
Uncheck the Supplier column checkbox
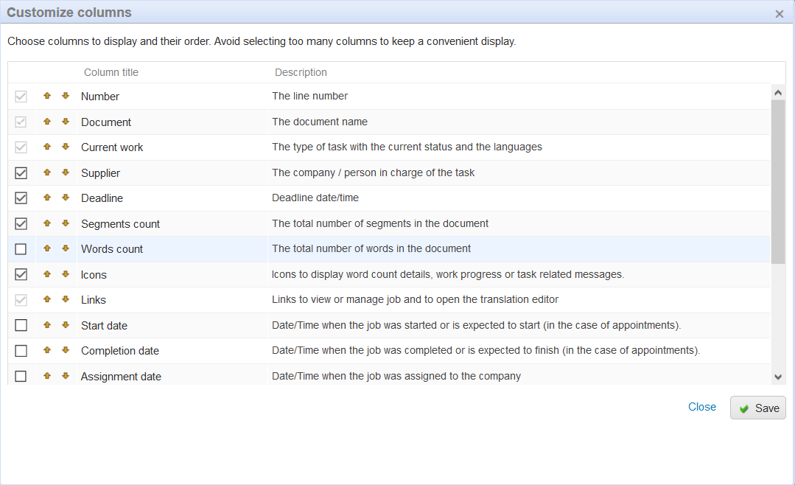point(21,173)
